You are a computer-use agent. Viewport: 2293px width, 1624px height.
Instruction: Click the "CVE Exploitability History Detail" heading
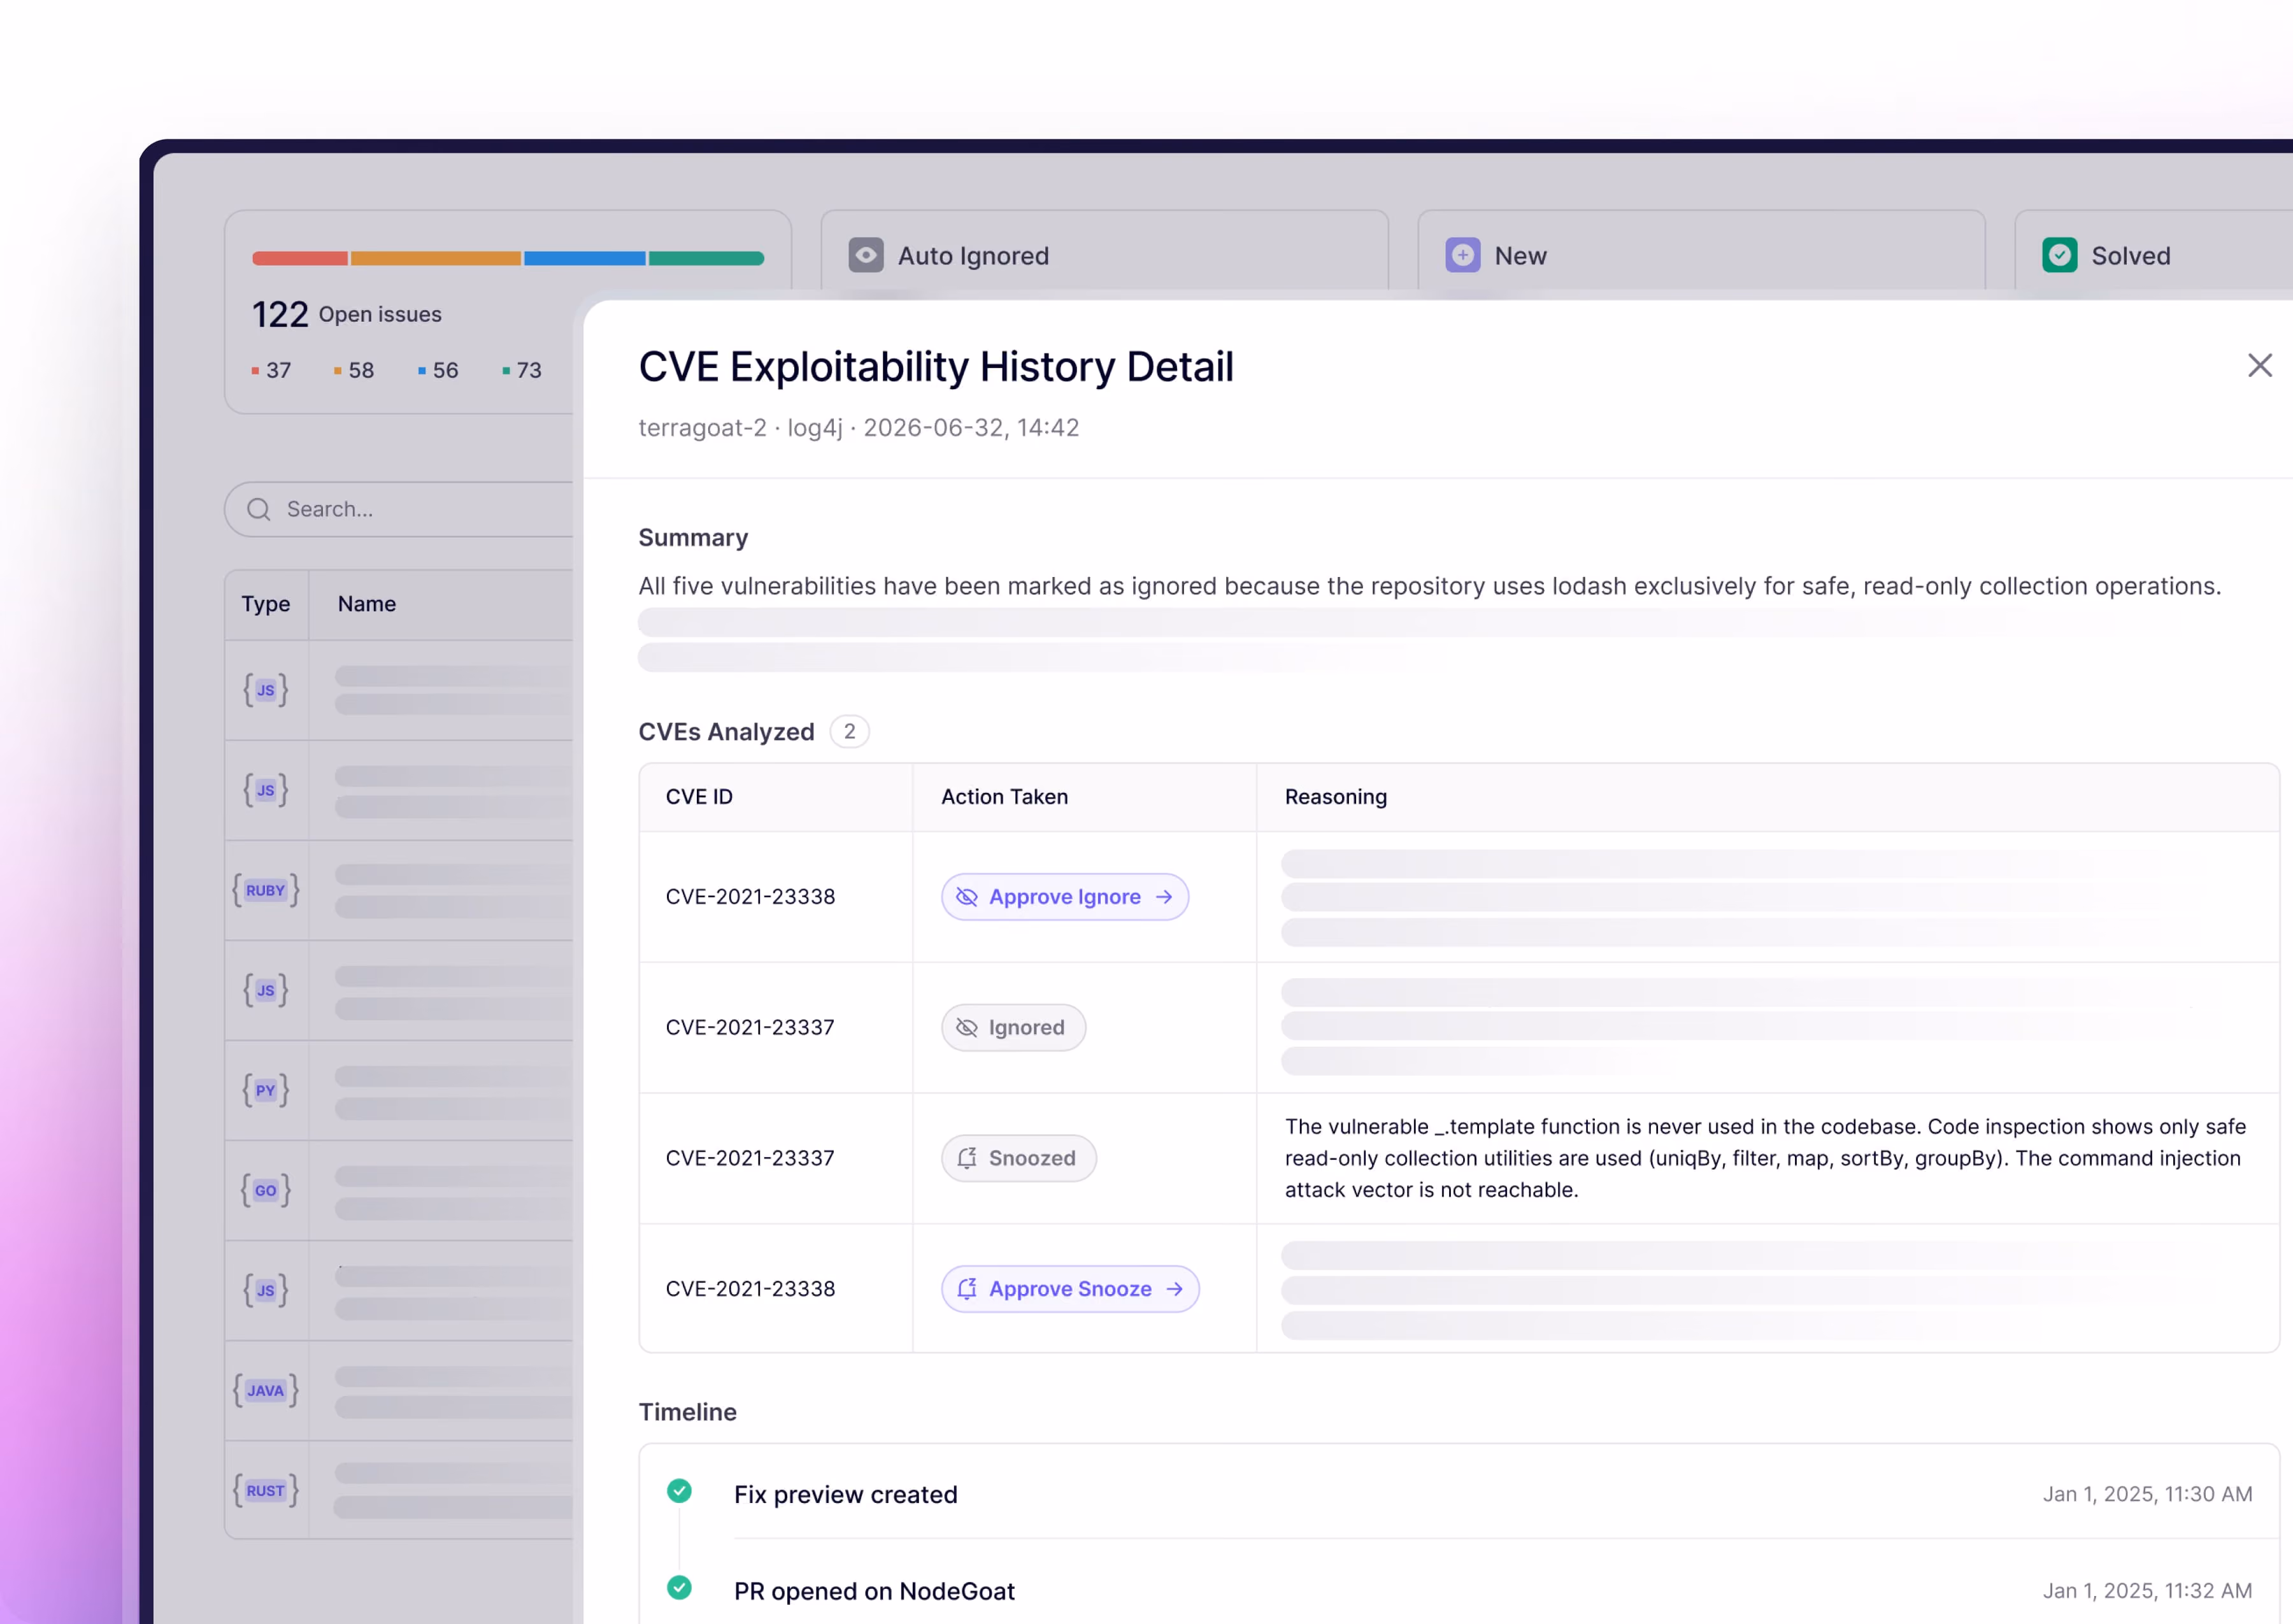(936, 367)
